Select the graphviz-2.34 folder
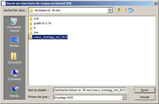 click(40, 23)
